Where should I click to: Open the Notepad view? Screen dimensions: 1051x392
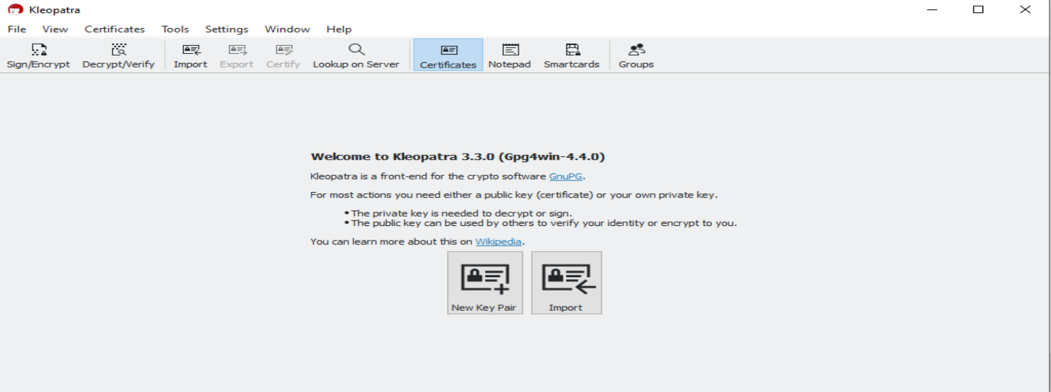pos(509,55)
